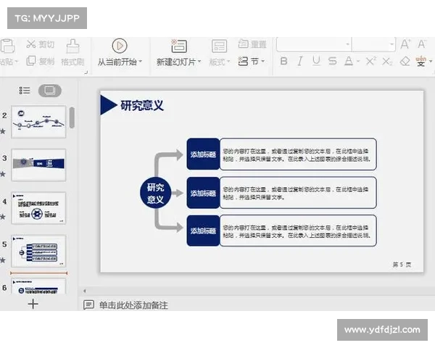Viewport: 435px width, 348px height.
Task: Open the clipboard group dialog launcher
Action: coord(86,72)
